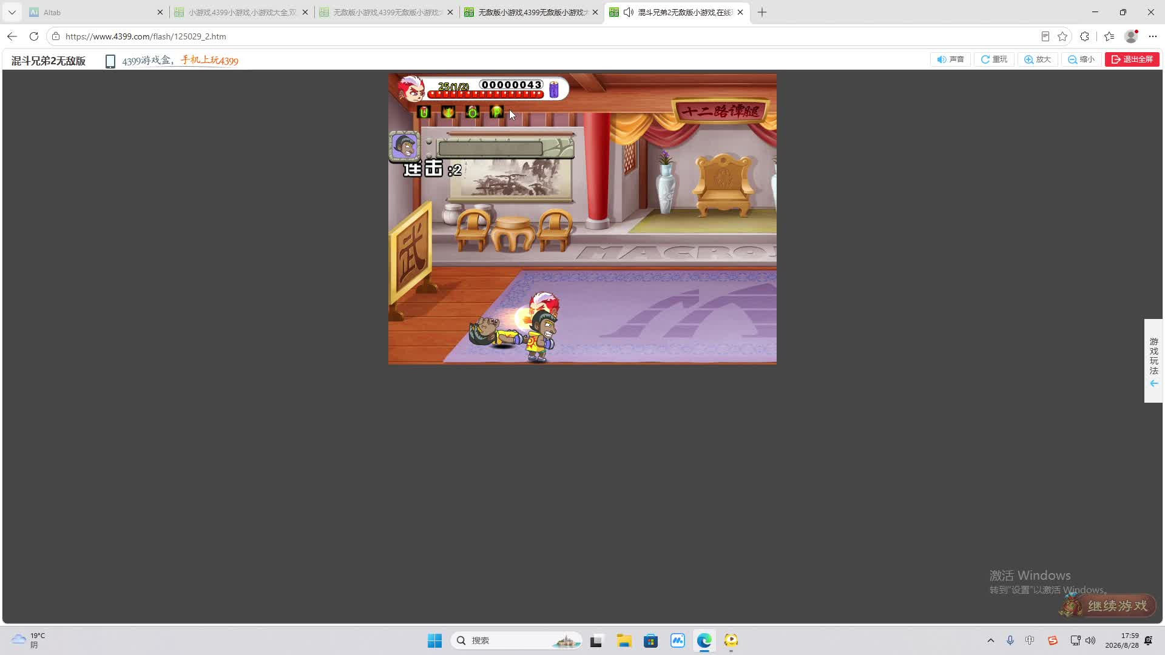Screen dimensions: 1165x655
Task: Expand the tab search dropdown chevron
Action: coord(12,12)
